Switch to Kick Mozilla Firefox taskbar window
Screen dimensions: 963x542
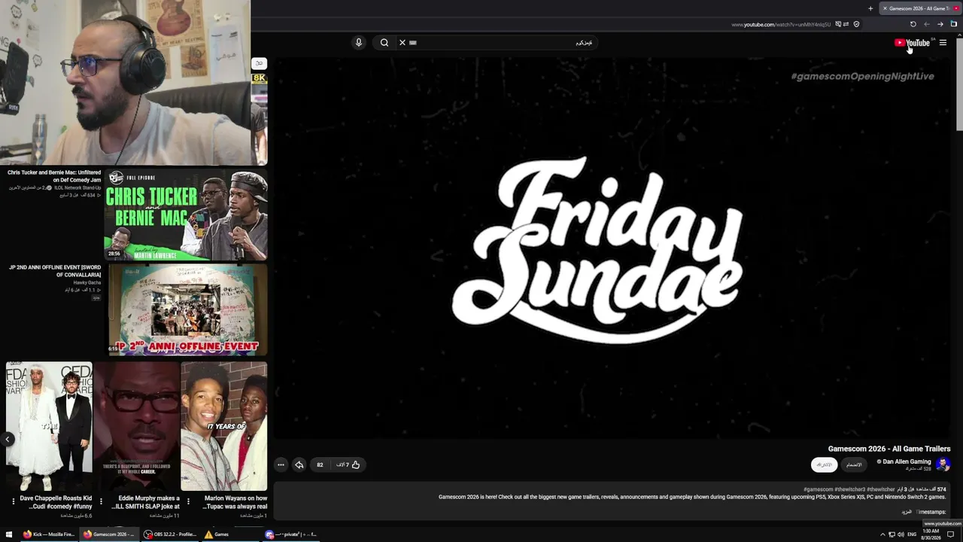click(x=49, y=534)
